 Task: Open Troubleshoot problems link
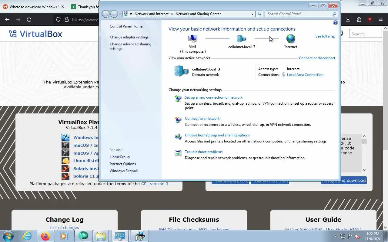[x=204, y=152]
